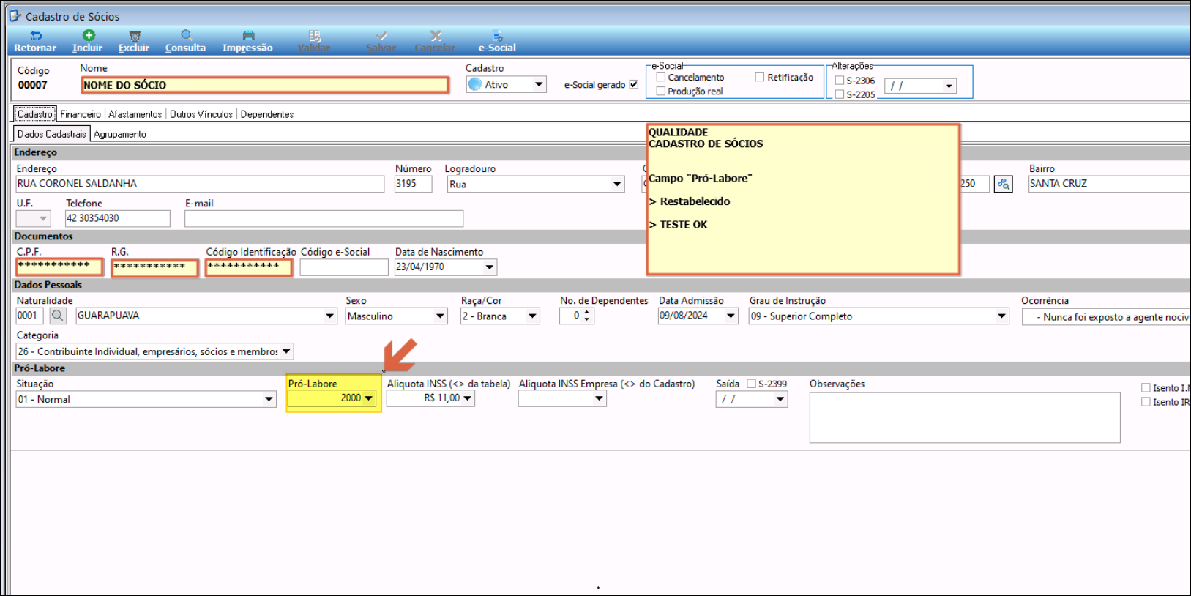1191x596 pixels.
Task: Open the Situação 01 - Normal dropdown
Action: 269,399
